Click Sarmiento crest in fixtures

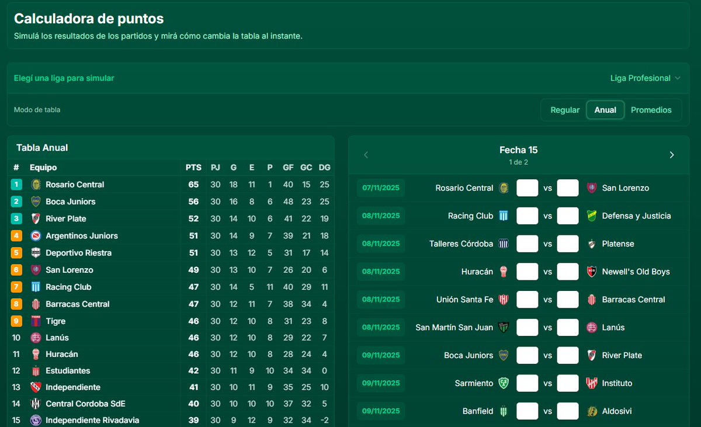[x=503, y=383]
